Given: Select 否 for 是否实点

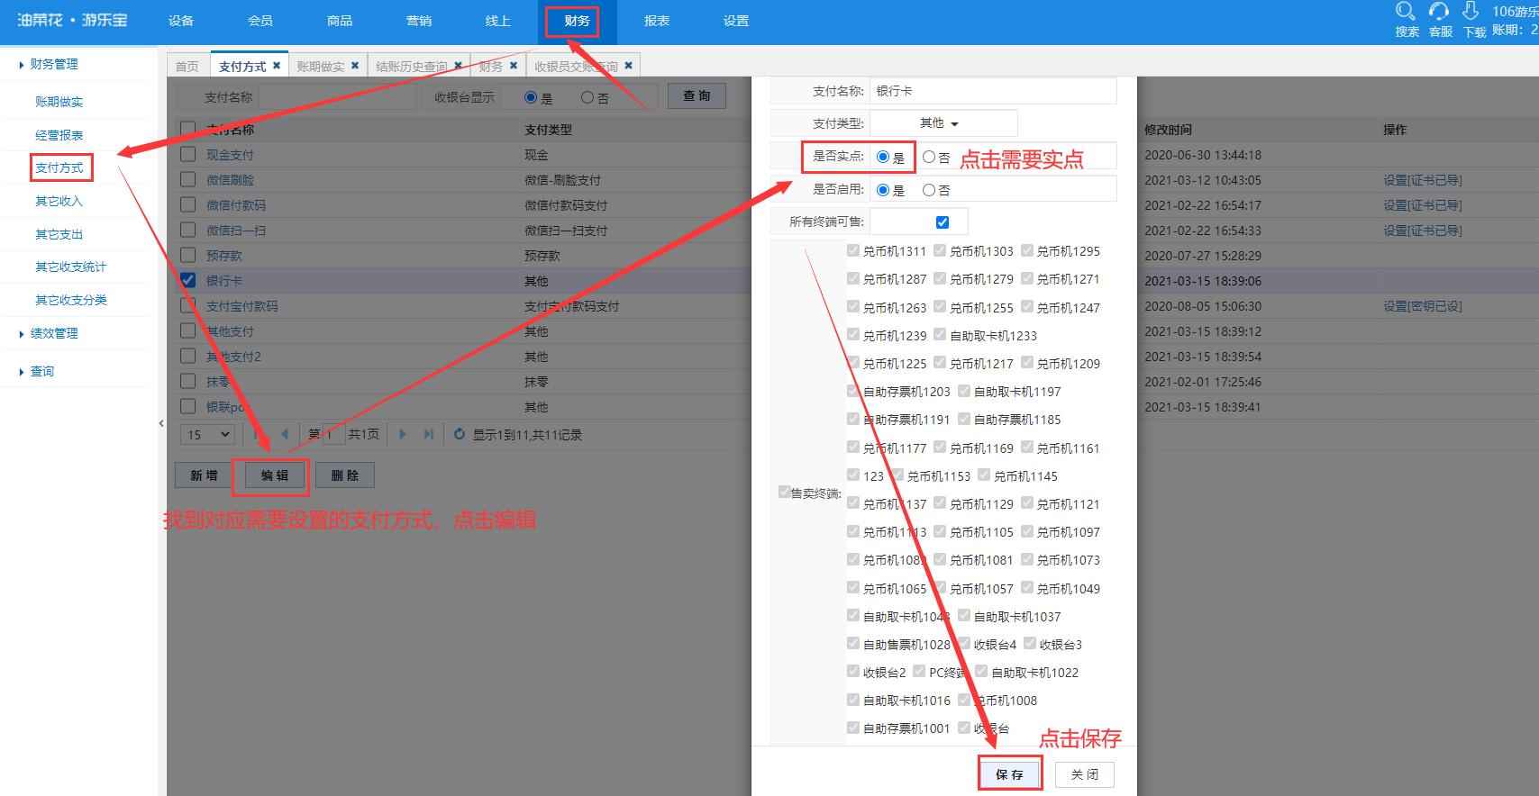Looking at the screenshot, I should coord(929,157).
